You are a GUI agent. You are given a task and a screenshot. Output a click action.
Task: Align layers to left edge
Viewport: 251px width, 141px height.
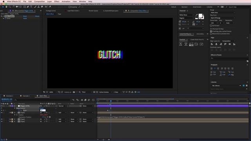point(212,44)
